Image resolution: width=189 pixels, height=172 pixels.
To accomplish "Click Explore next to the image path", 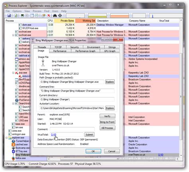I will tap(110, 82).
